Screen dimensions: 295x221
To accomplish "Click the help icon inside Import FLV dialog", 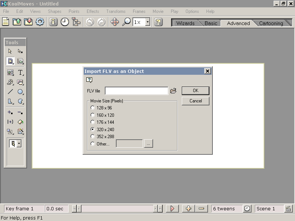I will [x=89, y=80].
